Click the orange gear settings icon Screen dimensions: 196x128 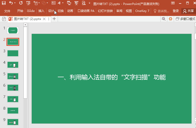(x=171, y=19)
